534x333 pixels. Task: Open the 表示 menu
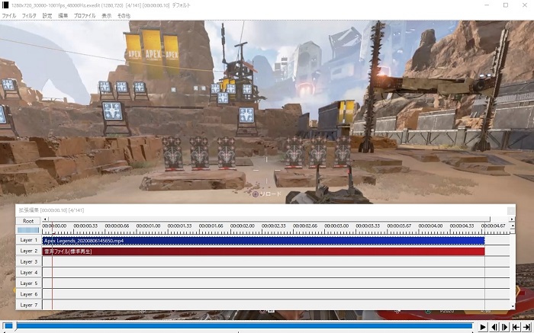(x=106, y=16)
